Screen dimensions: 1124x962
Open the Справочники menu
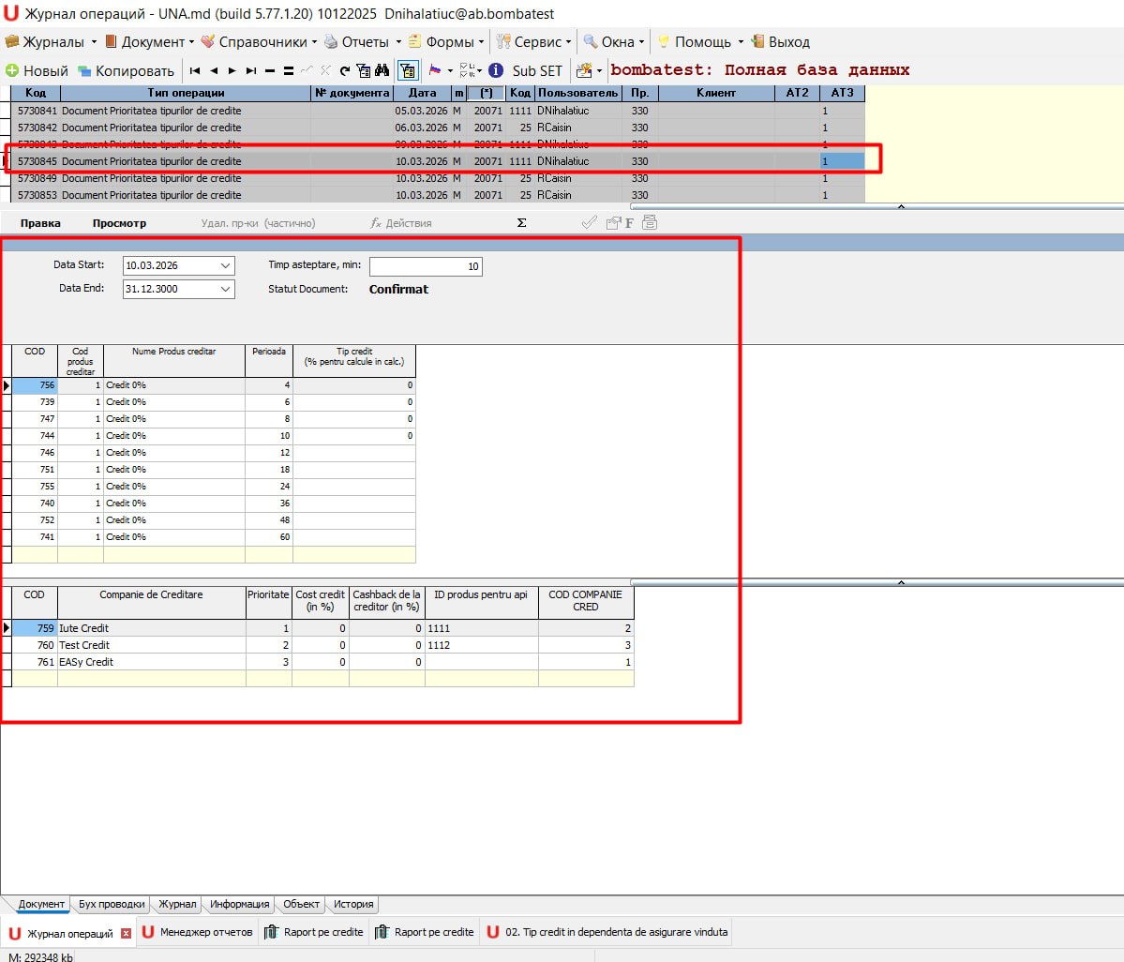pyautogui.click(x=259, y=42)
